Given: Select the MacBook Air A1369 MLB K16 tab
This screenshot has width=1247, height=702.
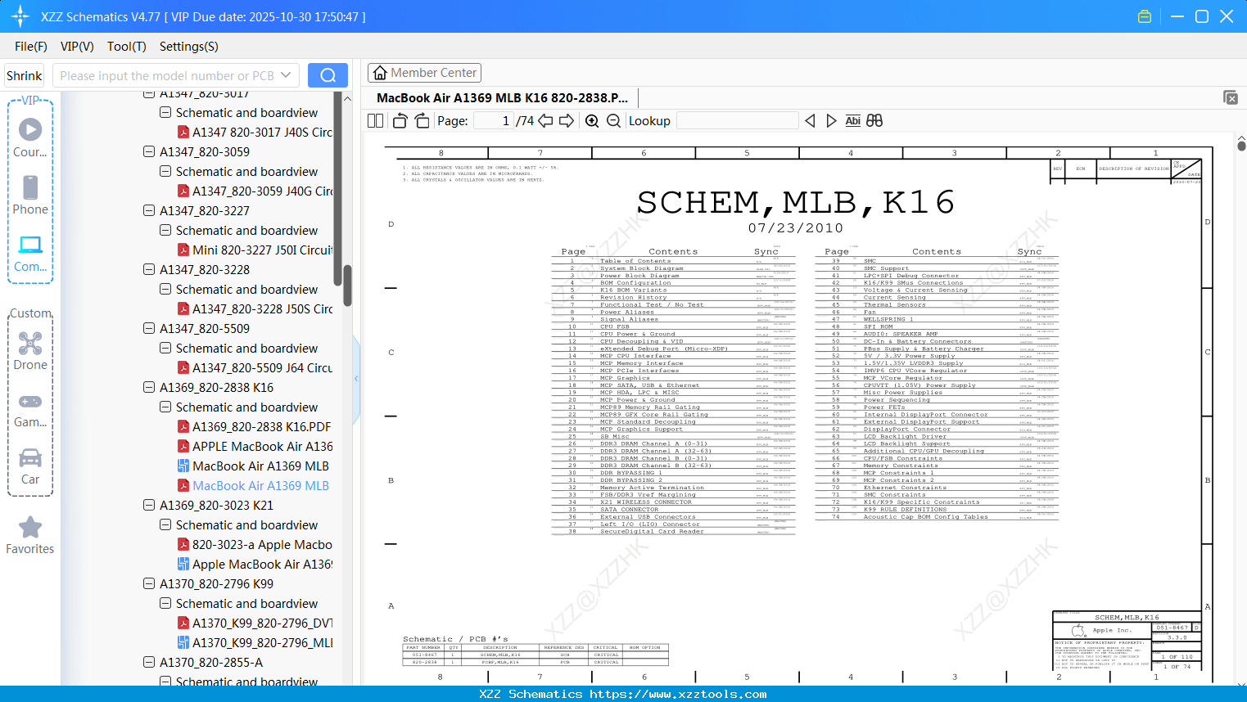Looking at the screenshot, I should 503,98.
